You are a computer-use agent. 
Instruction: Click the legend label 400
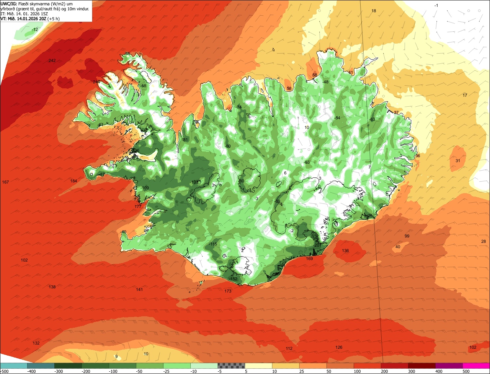click(x=439, y=371)
